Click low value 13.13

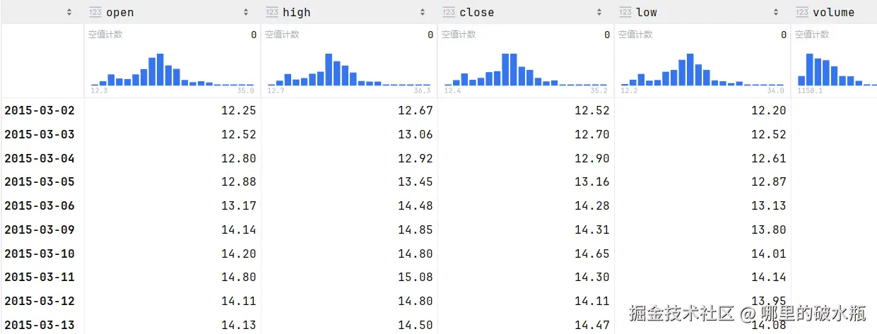(769, 205)
